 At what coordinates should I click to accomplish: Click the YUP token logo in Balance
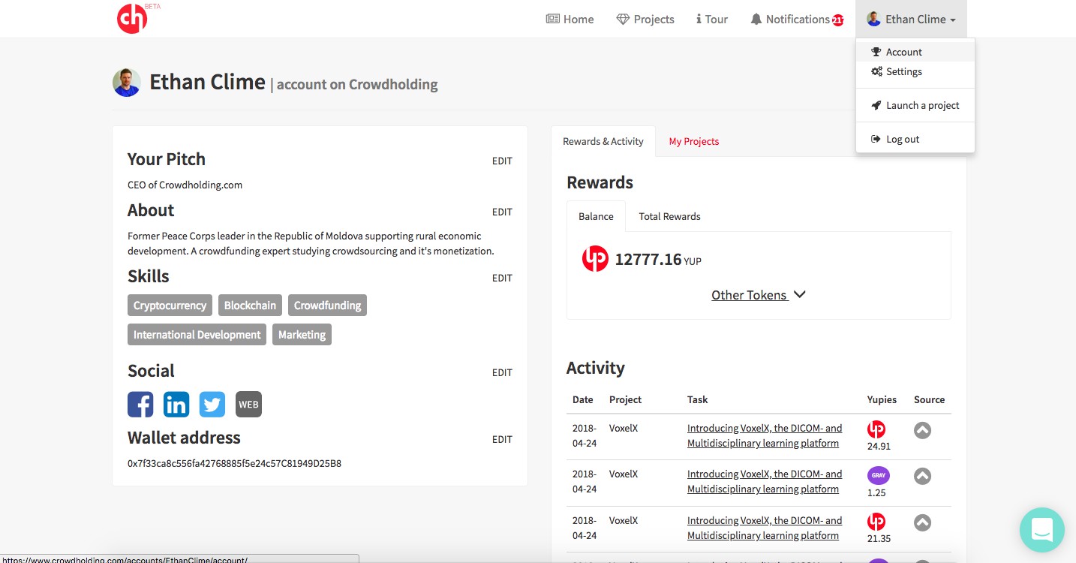(595, 259)
